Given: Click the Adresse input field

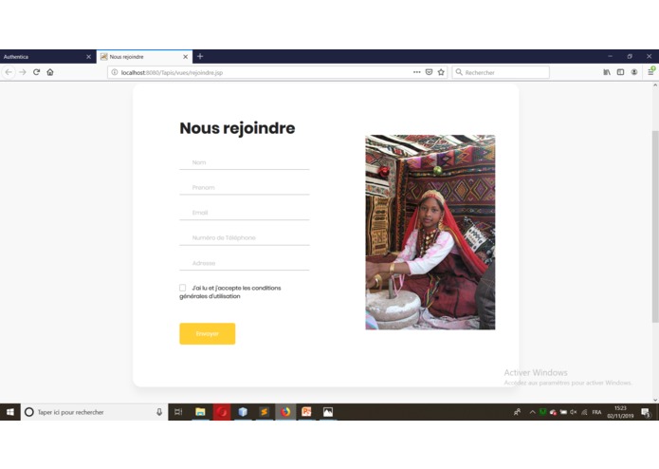Looking at the screenshot, I should [x=245, y=263].
